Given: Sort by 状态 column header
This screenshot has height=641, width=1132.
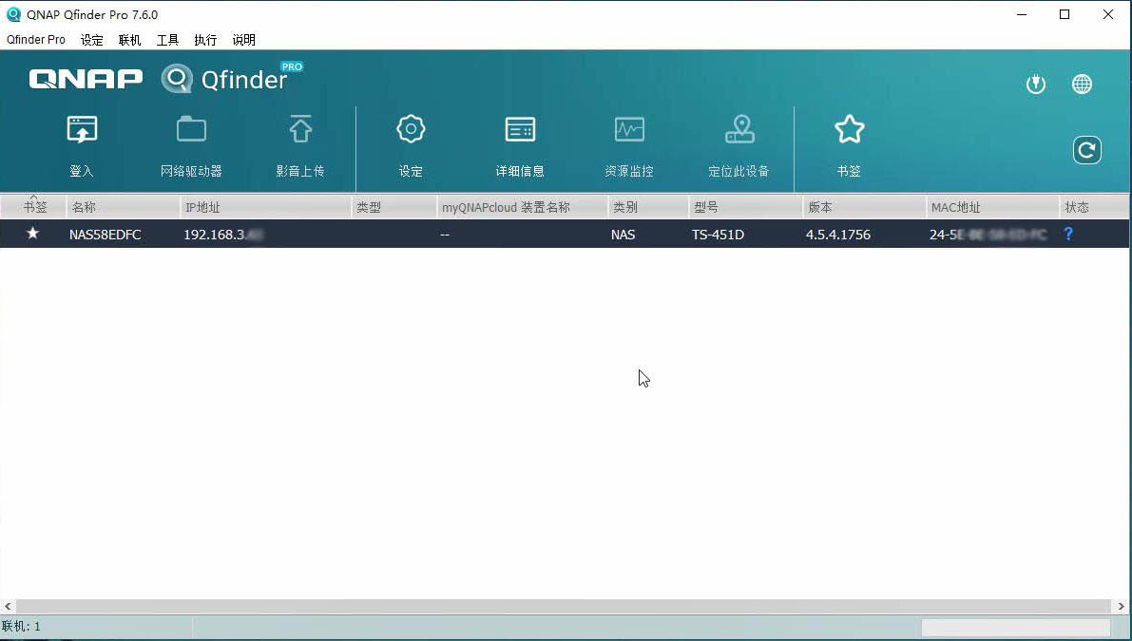Looking at the screenshot, I should pyautogui.click(x=1095, y=207).
